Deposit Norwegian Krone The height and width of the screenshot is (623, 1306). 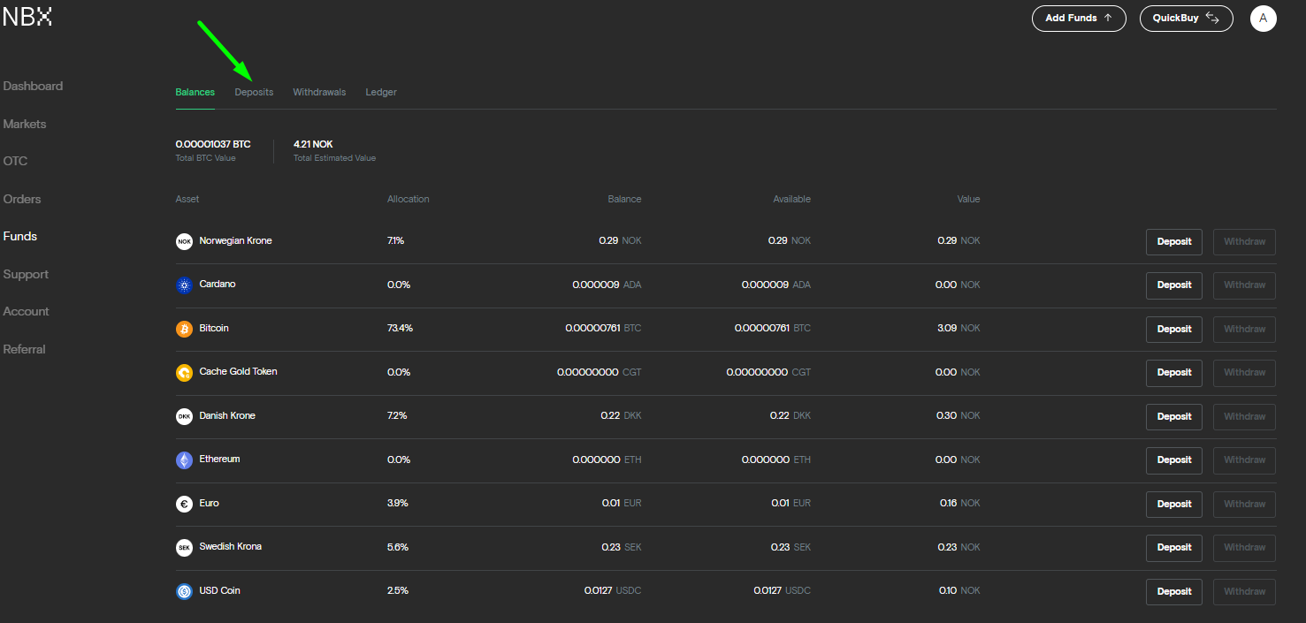point(1174,241)
